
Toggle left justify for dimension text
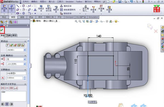pos(3,104)
